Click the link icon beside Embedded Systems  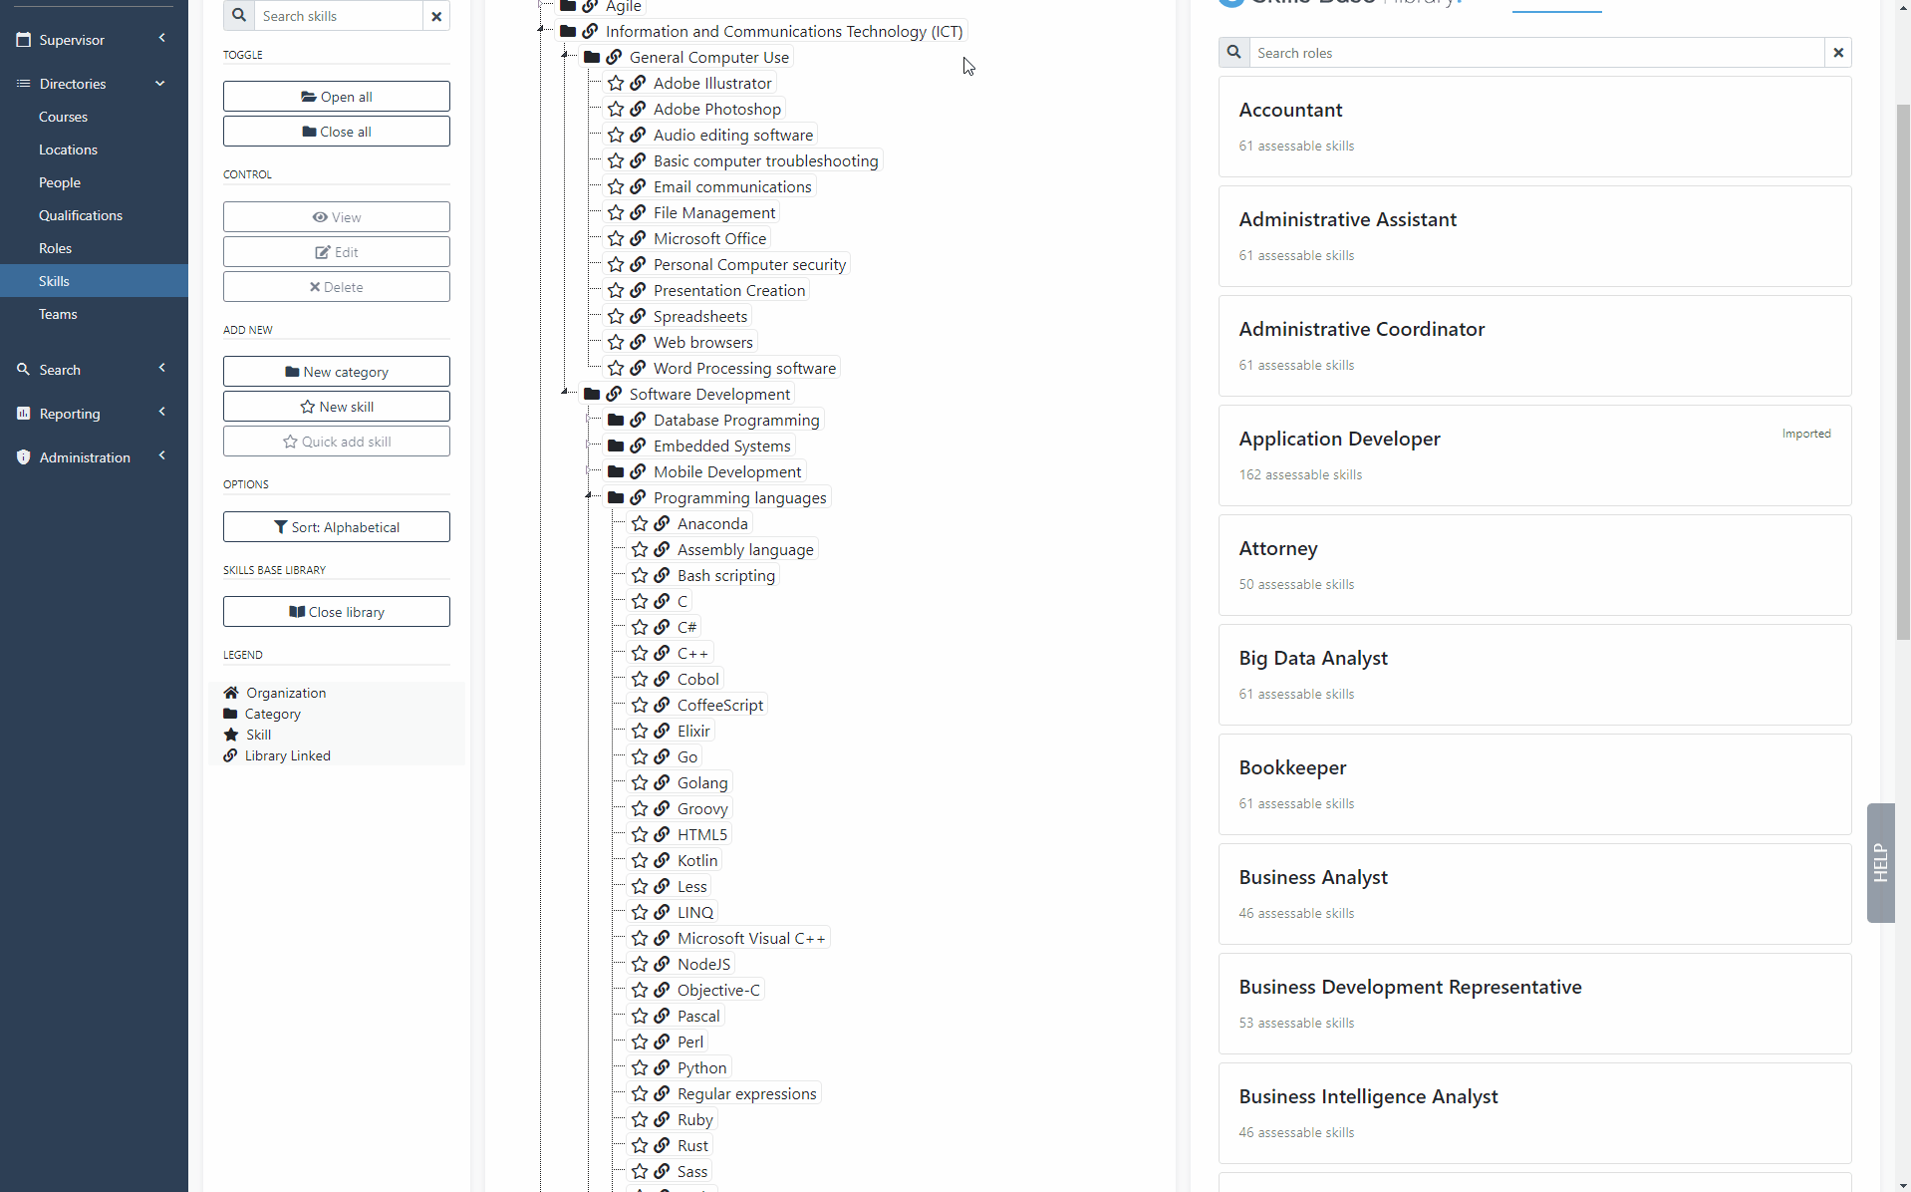coord(639,446)
